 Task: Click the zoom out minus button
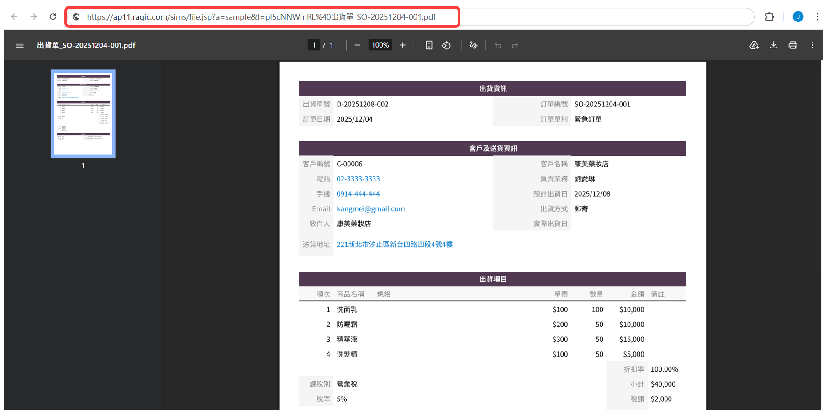357,45
